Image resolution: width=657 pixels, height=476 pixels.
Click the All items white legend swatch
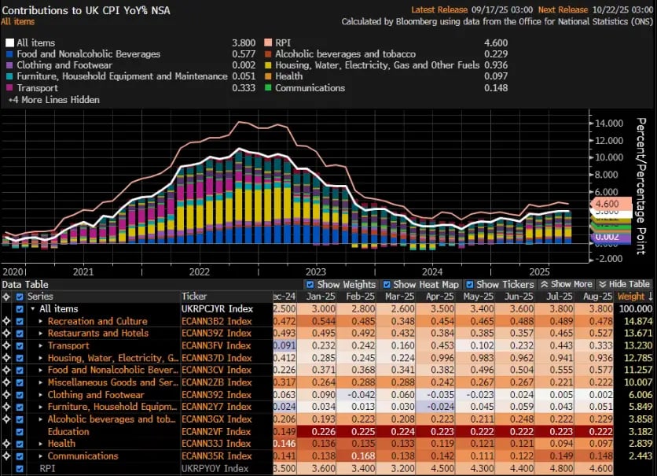[9, 42]
